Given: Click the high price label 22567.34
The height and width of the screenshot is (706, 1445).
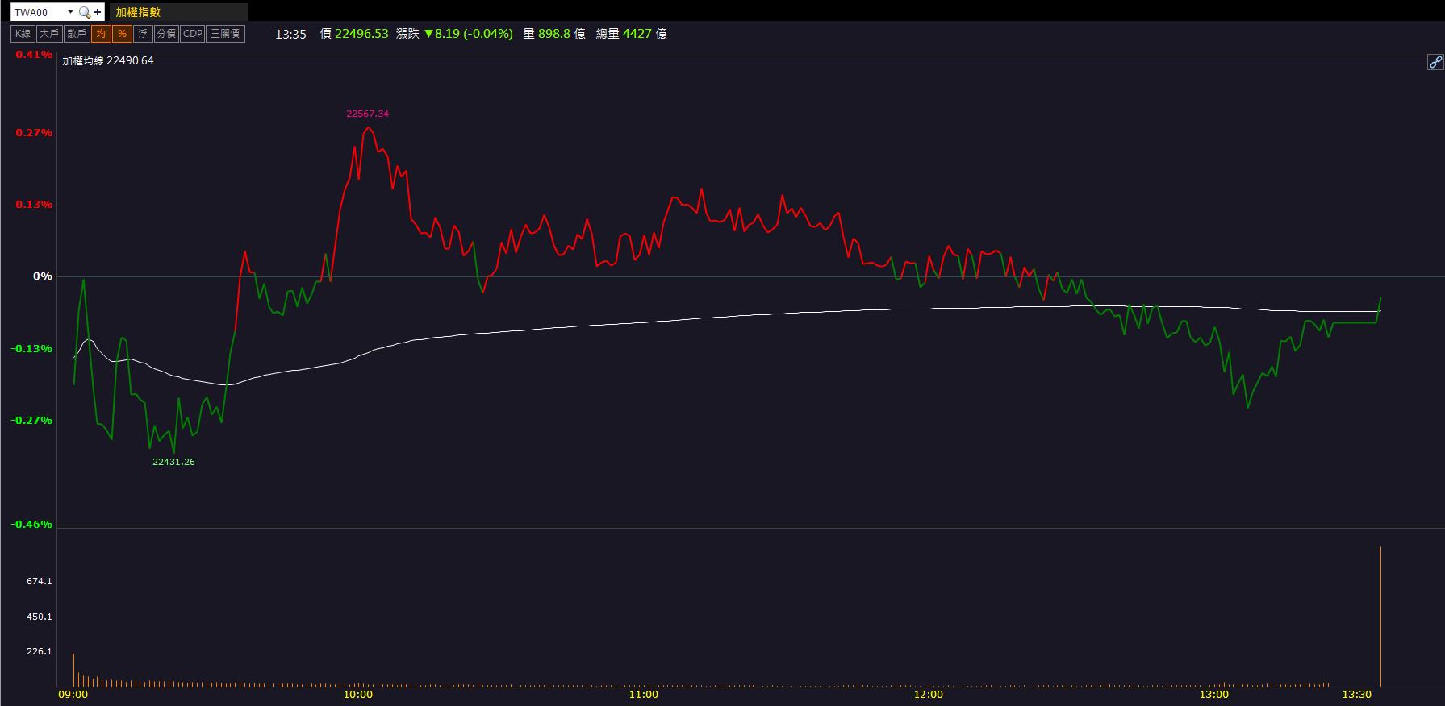Looking at the screenshot, I should pos(367,114).
